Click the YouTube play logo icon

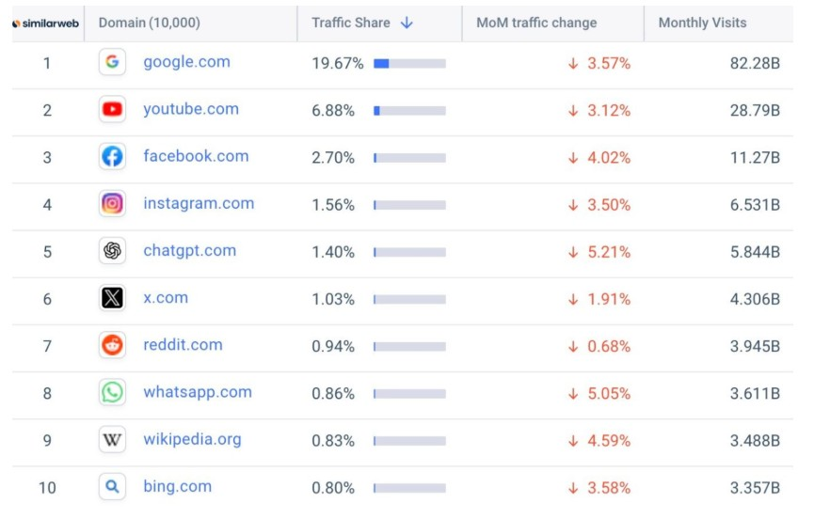[x=112, y=109]
